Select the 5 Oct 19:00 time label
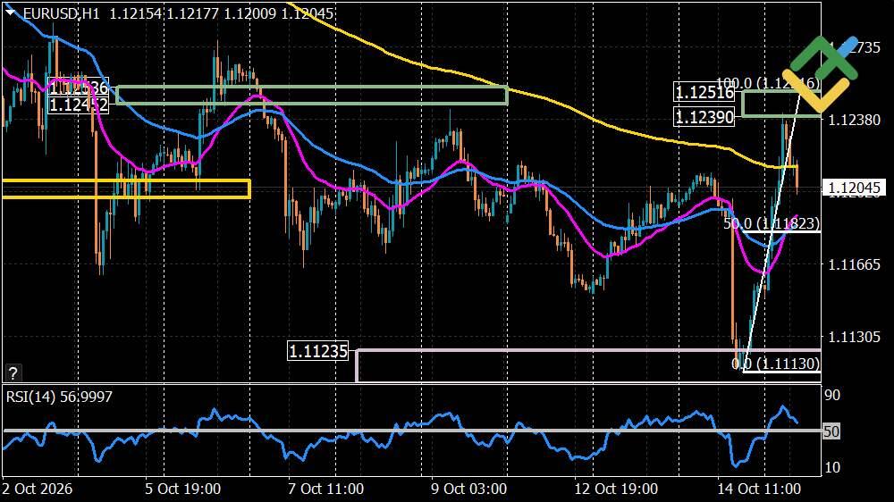The height and width of the screenshot is (502, 894). (x=182, y=489)
